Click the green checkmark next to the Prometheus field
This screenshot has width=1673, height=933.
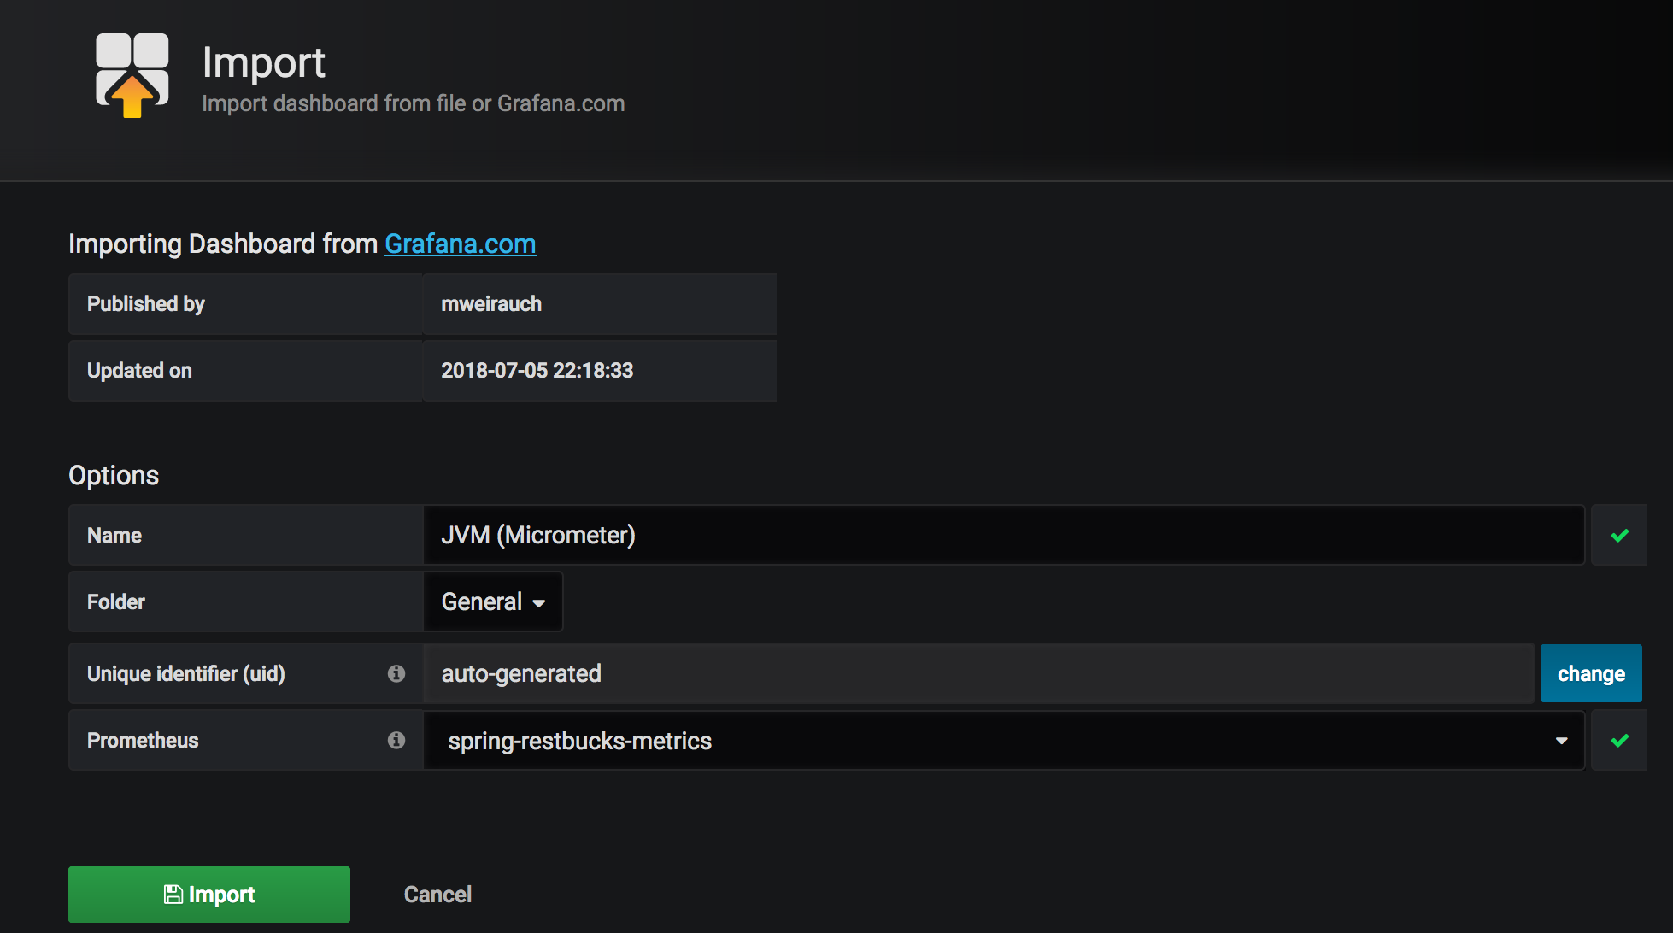pos(1619,740)
